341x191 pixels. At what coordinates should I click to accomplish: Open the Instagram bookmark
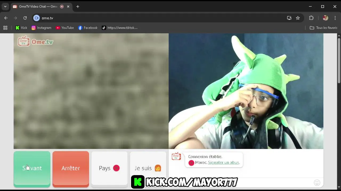(41, 28)
